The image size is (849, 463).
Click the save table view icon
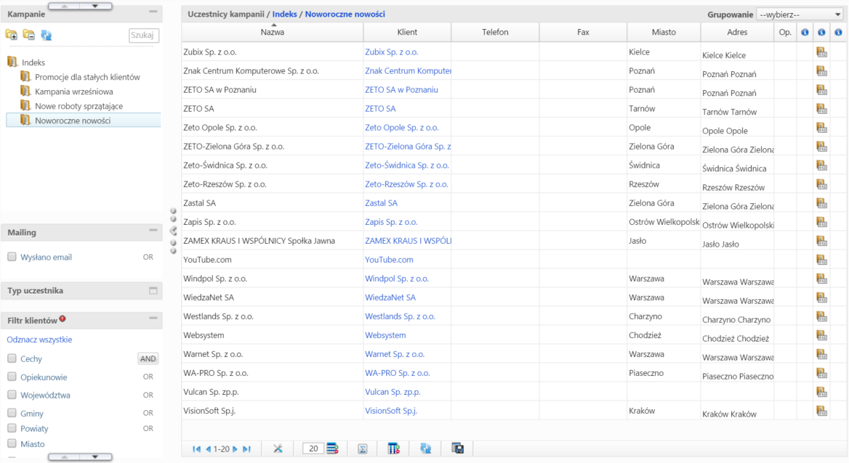tap(457, 448)
